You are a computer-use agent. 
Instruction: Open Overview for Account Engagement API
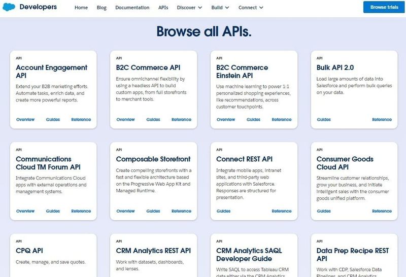coord(25,120)
